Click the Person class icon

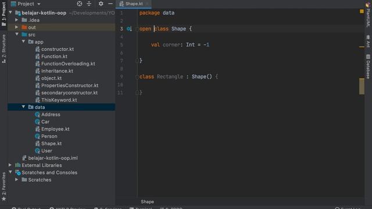pos(37,136)
